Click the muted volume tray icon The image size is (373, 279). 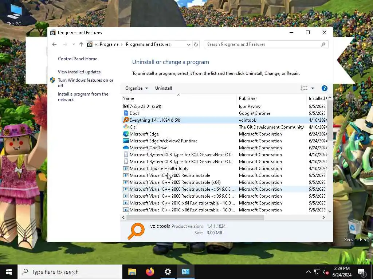pyautogui.click(x=326, y=272)
